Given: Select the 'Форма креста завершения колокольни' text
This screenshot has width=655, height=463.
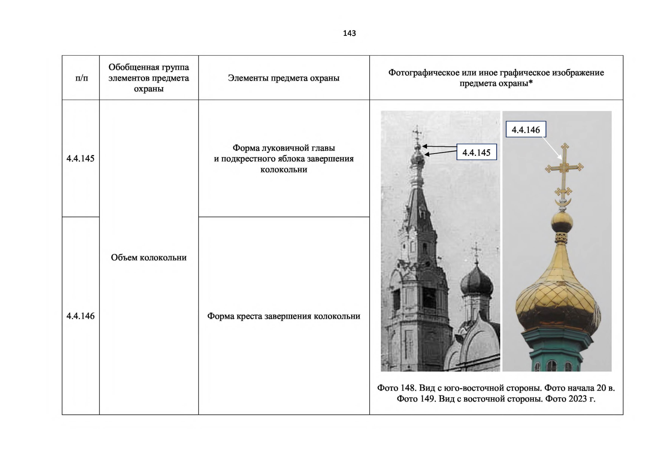Looking at the screenshot, I should pos(284,316).
